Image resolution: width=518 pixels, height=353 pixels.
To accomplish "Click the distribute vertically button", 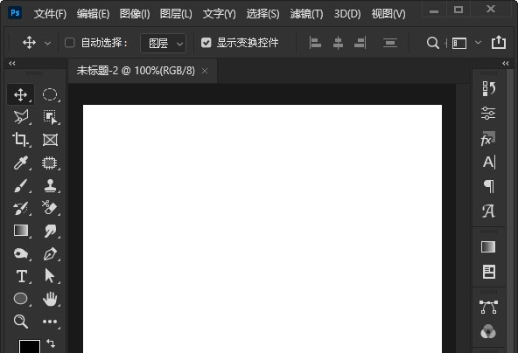I will tap(390, 43).
